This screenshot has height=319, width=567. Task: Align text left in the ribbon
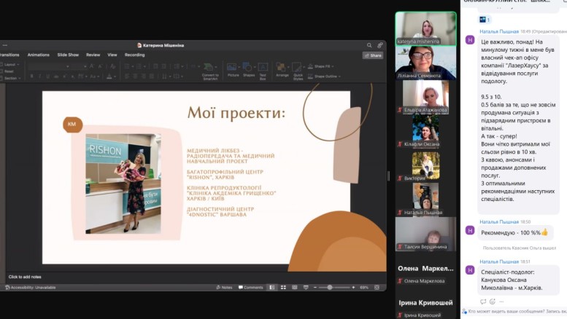pos(127,76)
